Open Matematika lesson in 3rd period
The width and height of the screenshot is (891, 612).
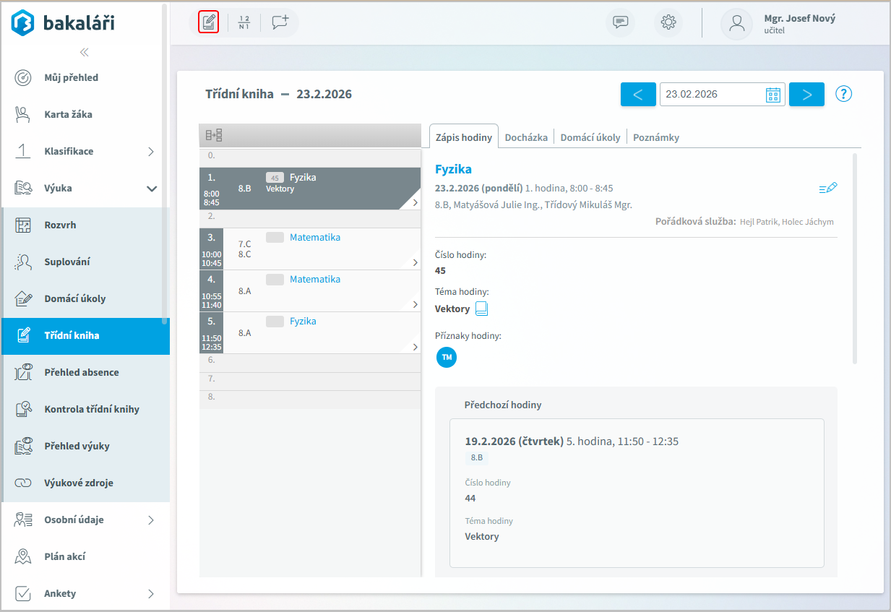[x=314, y=238]
